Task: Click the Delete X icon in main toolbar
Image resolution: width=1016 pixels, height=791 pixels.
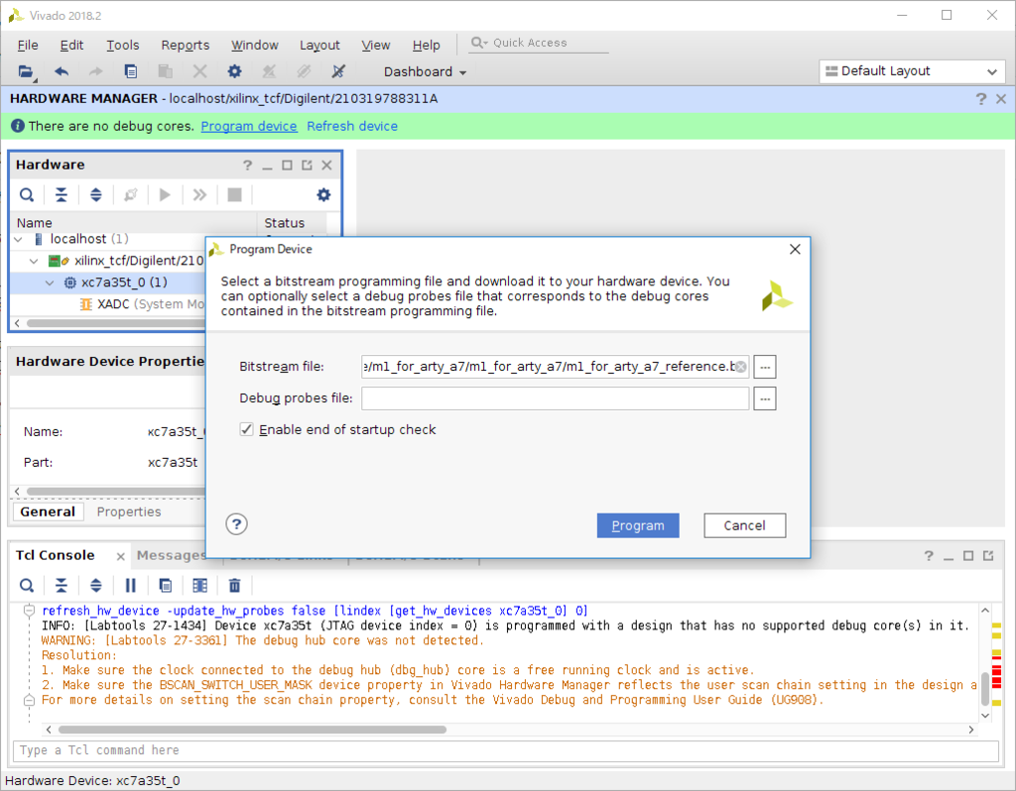Action: (x=199, y=71)
